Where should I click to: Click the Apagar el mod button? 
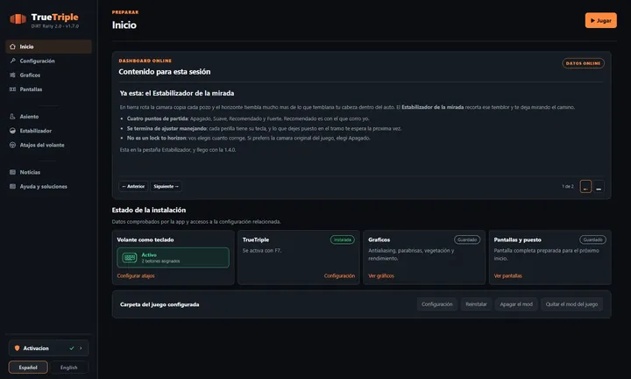(x=516, y=304)
